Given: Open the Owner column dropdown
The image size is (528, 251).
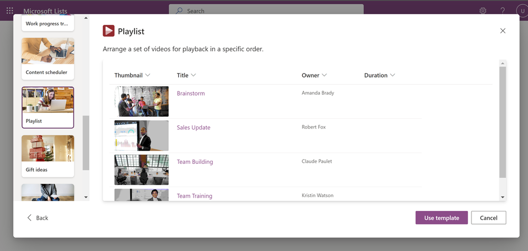Looking at the screenshot, I should (325, 75).
